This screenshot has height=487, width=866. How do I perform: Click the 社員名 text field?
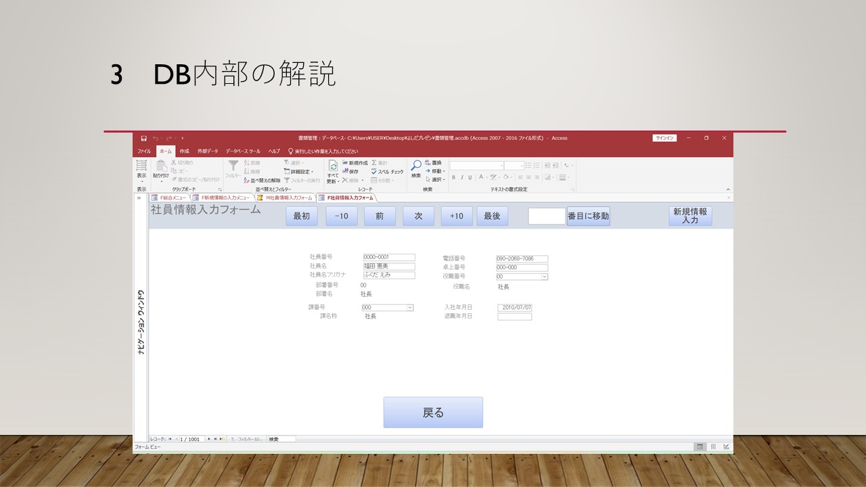(x=388, y=266)
